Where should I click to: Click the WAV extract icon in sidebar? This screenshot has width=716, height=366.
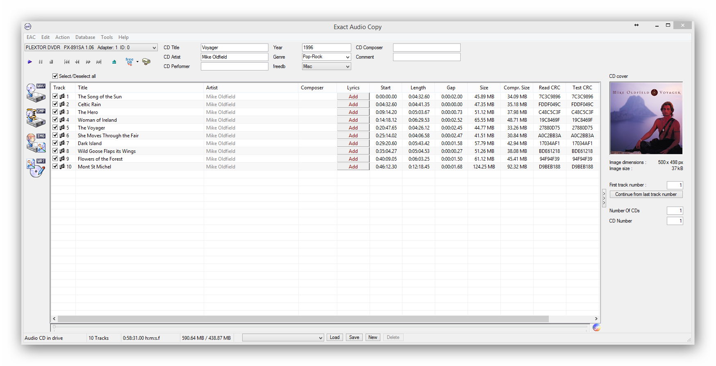(36, 93)
